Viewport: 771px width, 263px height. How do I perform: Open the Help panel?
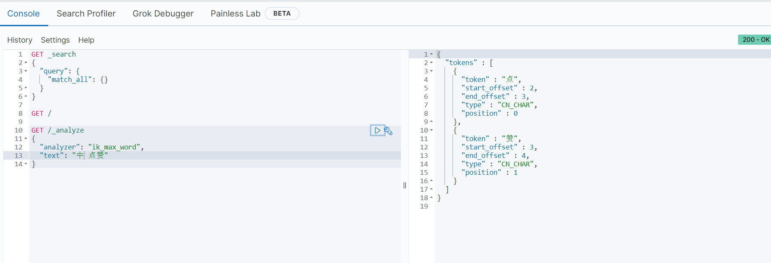tap(86, 40)
